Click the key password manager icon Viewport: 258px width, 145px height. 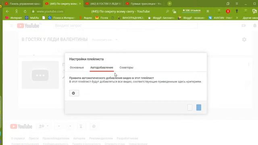coord(237,11)
